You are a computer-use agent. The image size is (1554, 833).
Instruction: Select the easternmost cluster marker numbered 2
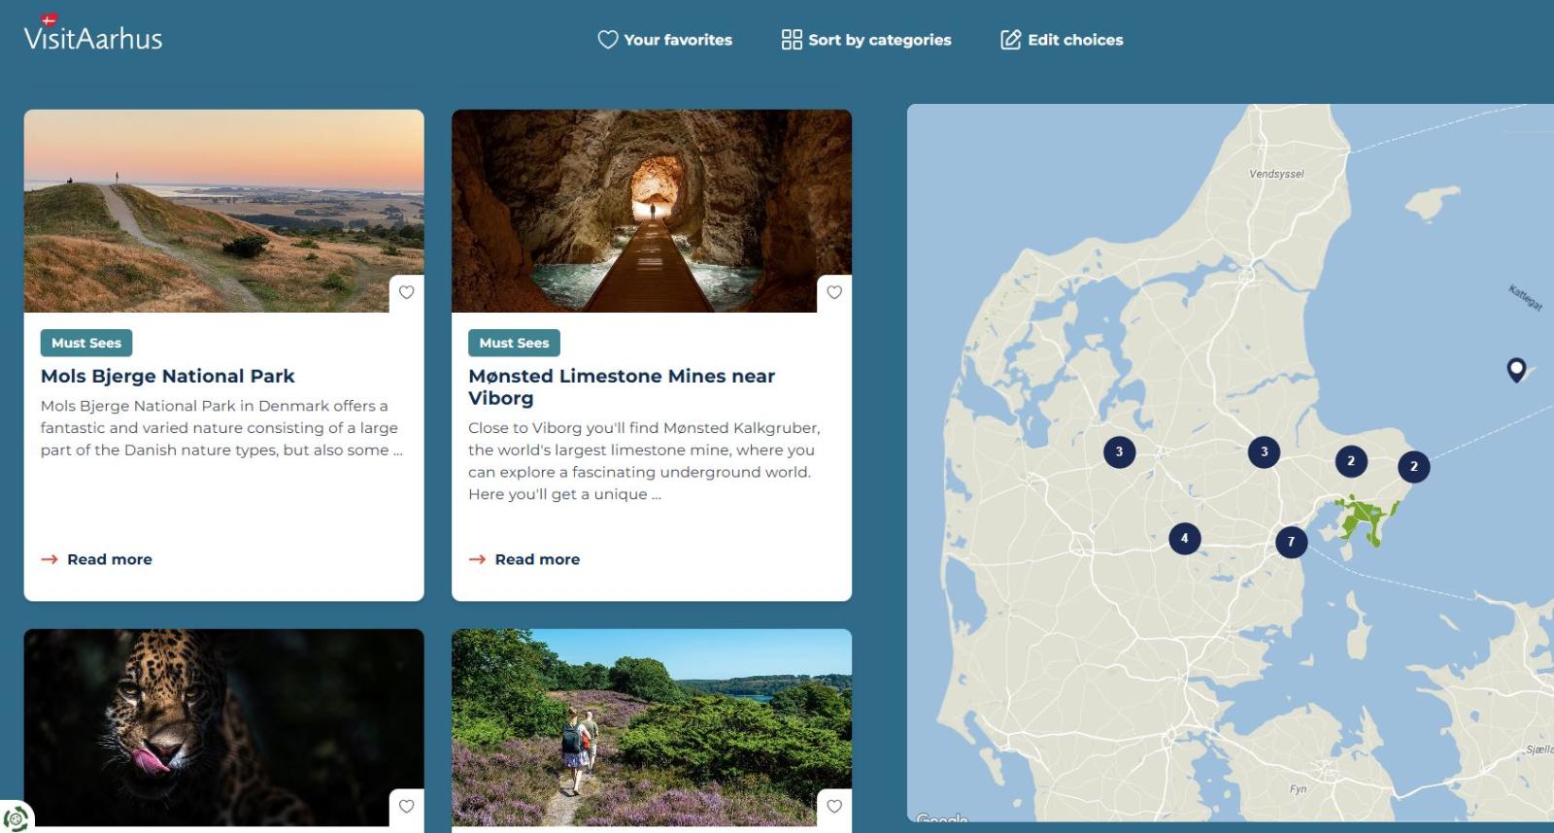[1413, 466]
